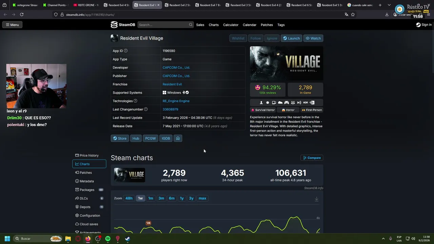The height and width of the screenshot is (244, 434).
Task: Switch to the Resident Evil 7 tab
Action: [209, 5]
